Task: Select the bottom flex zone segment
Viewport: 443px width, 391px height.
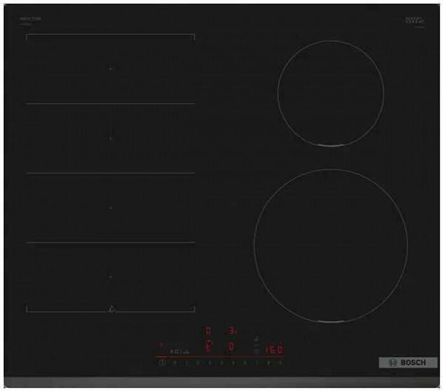Action: coord(111,277)
